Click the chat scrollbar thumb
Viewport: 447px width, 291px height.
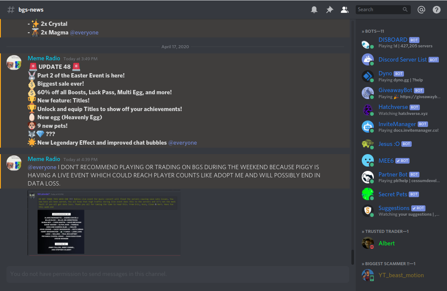pyautogui.click(x=353, y=257)
